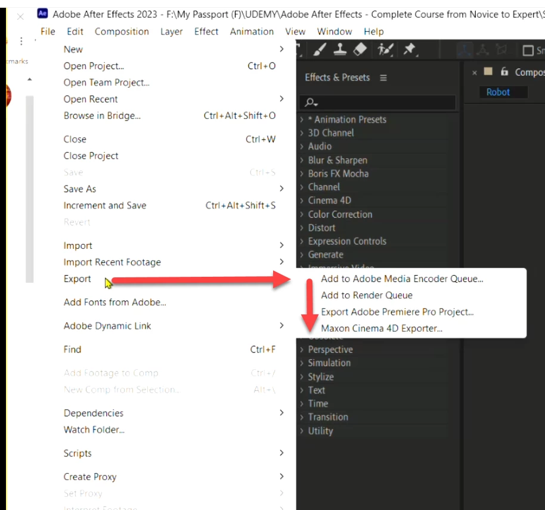Enable the Snapping checkbox in toolbar
This screenshot has height=510, width=545.
(528, 51)
